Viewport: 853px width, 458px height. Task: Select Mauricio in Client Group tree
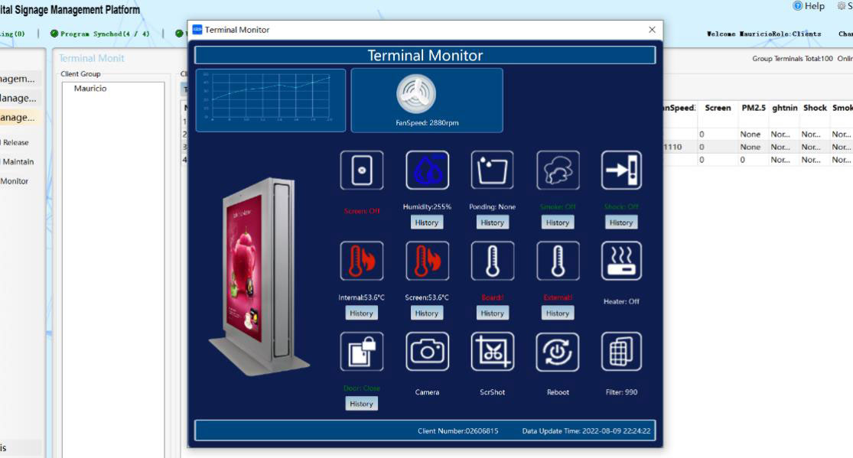point(90,88)
